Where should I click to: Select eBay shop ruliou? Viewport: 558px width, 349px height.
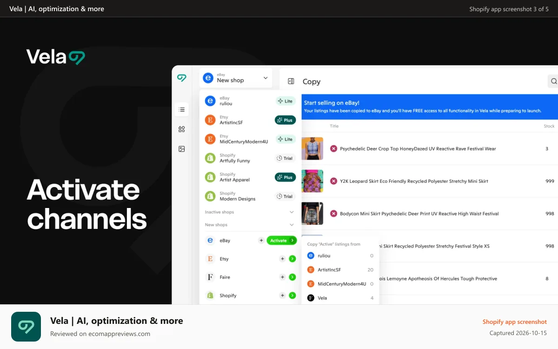point(250,101)
